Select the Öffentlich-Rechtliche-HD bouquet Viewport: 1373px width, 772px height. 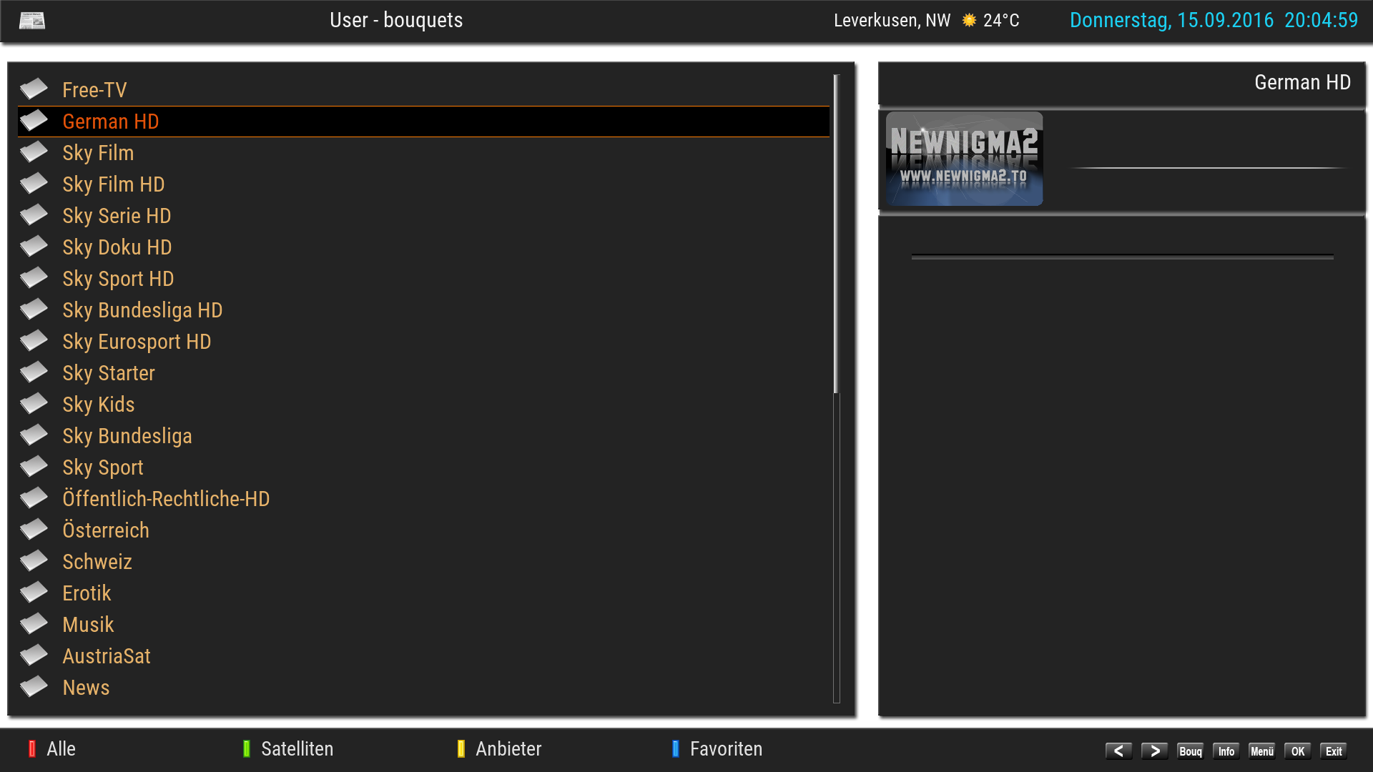[x=166, y=499]
